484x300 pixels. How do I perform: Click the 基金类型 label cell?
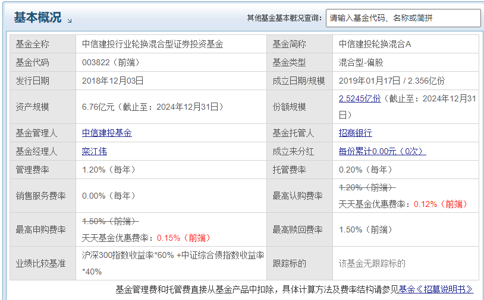click(300, 62)
